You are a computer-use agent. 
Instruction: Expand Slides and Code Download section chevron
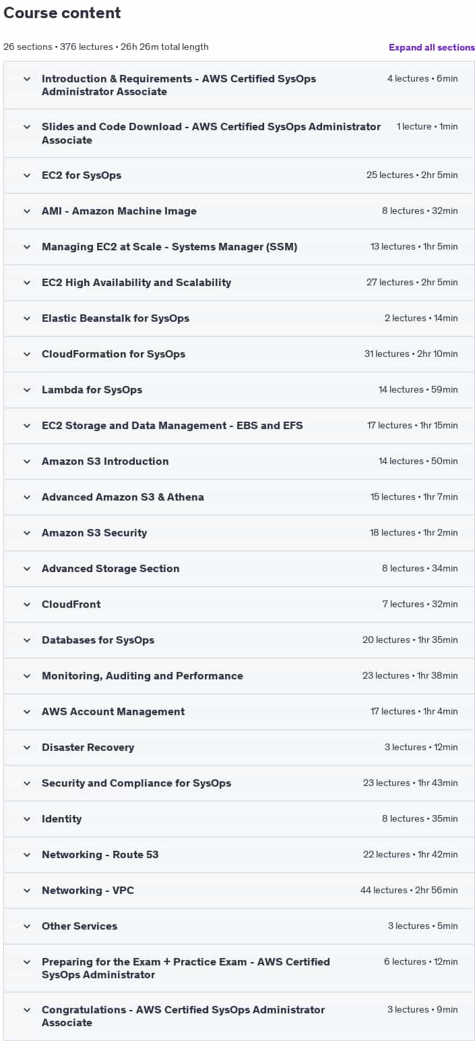point(27,127)
